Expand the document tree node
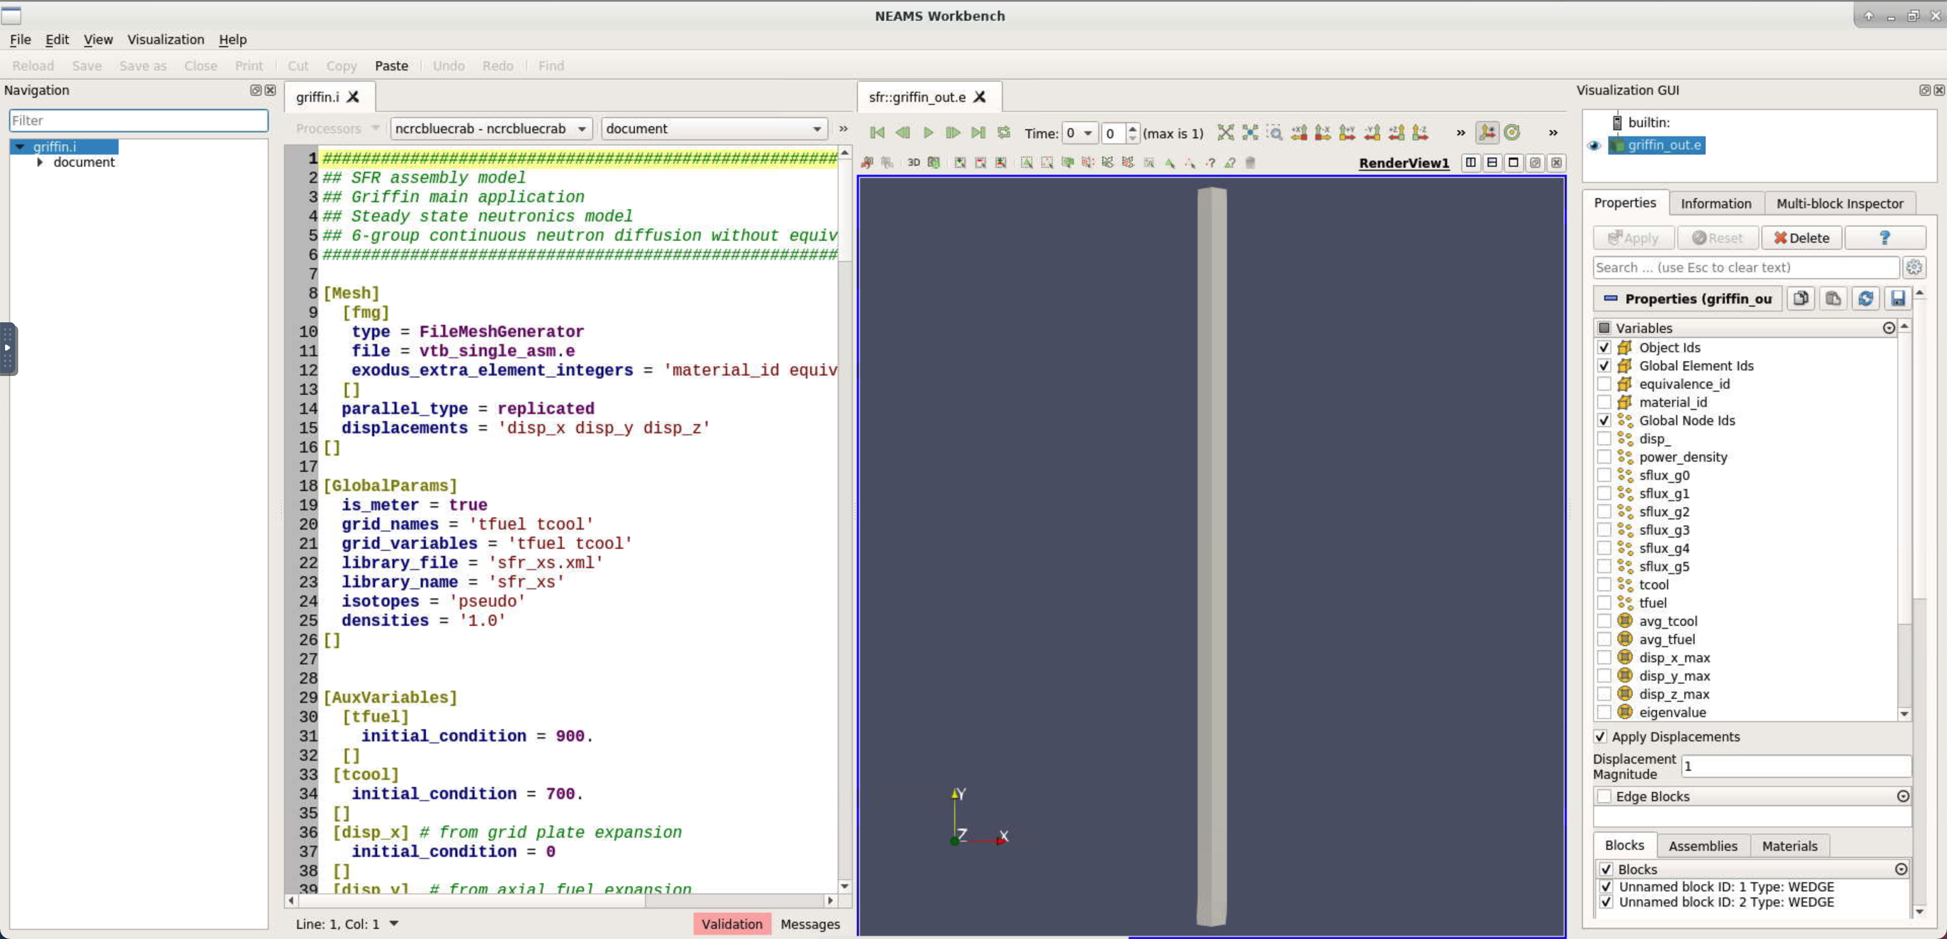This screenshot has height=939, width=1947. click(40, 163)
